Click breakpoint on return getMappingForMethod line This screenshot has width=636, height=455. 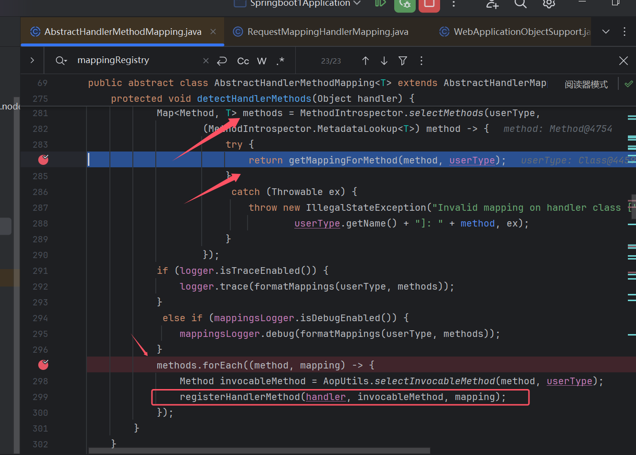pos(43,159)
